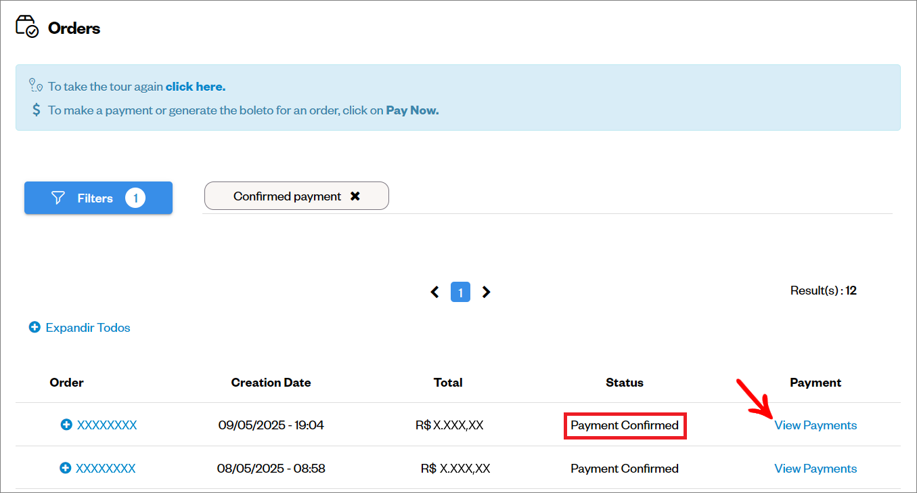917x493 pixels.
Task: Expand all orders via Expandir Todos
Action: point(80,328)
